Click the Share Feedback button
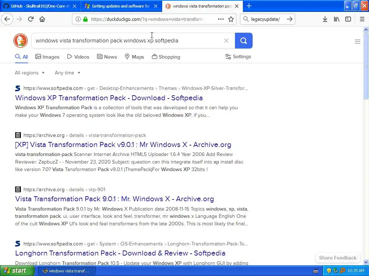Screen dimensions: 369x276 pos(338,258)
